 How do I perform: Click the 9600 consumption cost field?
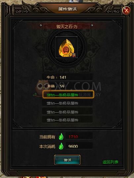[x=79, y=146]
